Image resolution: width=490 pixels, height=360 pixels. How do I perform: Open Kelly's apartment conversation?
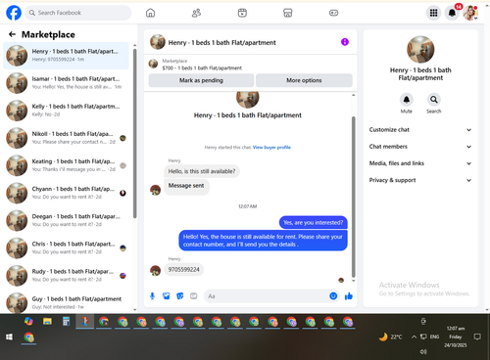(67, 111)
